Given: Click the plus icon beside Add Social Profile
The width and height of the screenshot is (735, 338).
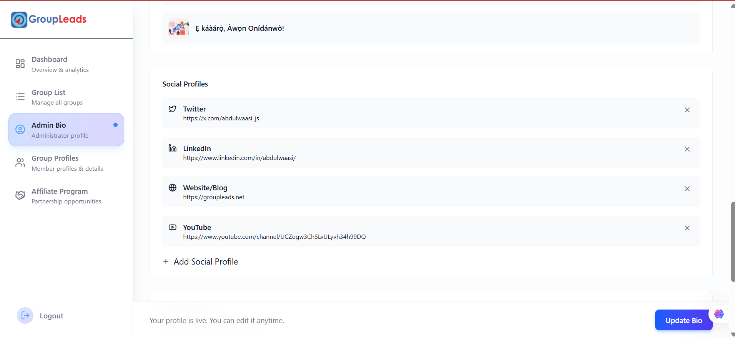Looking at the screenshot, I should [166, 261].
